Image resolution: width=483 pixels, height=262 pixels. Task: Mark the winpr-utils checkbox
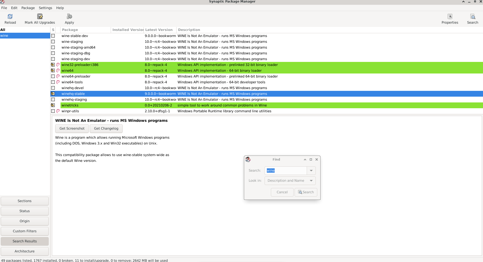tap(53, 111)
